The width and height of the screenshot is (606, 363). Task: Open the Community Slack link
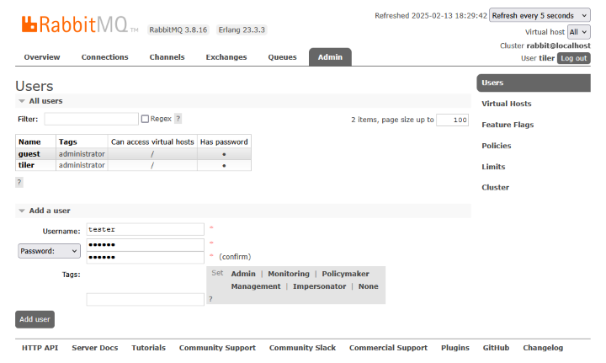click(x=302, y=348)
